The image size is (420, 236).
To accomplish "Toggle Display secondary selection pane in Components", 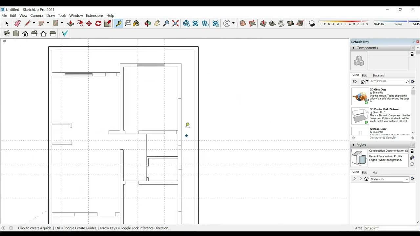I will (412, 54).
